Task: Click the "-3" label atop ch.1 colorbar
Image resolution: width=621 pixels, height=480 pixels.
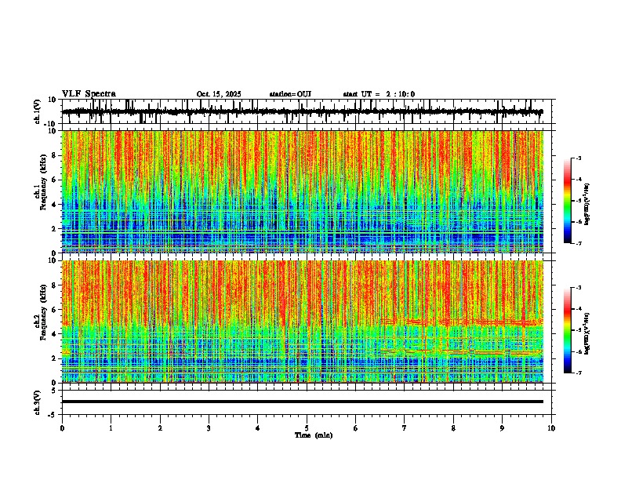Action: point(579,158)
